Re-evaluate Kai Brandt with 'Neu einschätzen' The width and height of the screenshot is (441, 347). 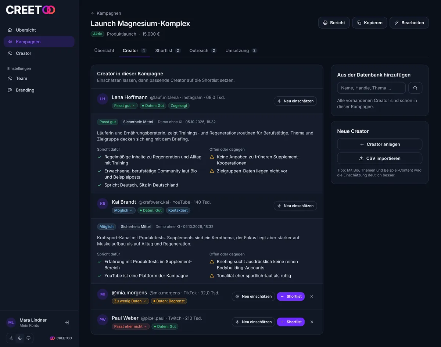(x=295, y=206)
